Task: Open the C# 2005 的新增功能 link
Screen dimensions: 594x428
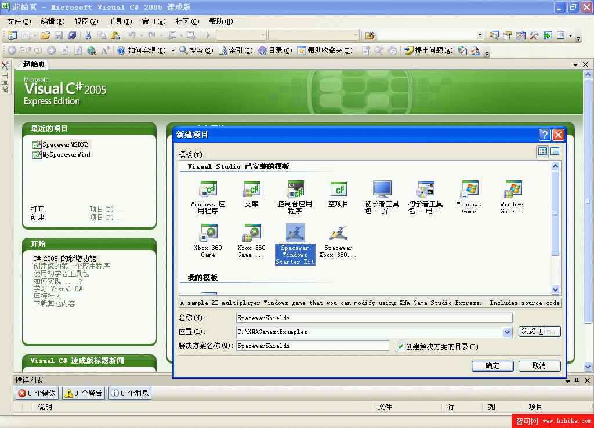Action: [64, 258]
